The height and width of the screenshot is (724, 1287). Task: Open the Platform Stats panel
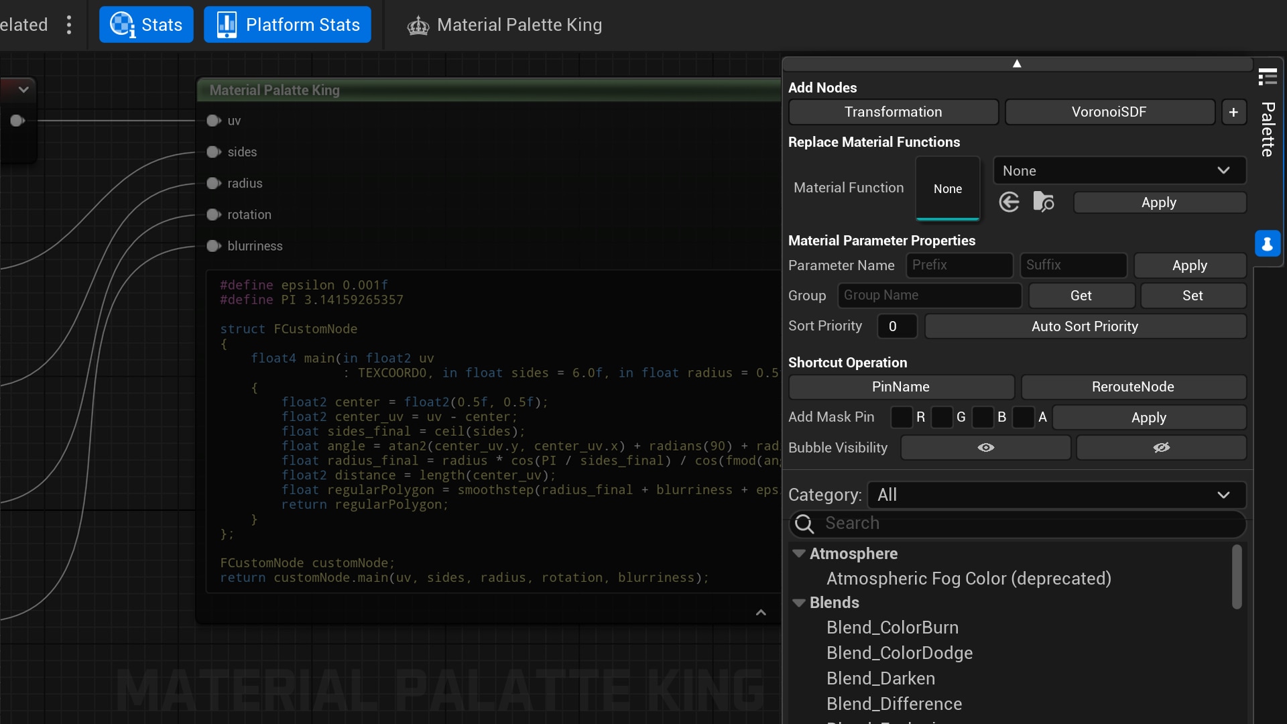(288, 24)
